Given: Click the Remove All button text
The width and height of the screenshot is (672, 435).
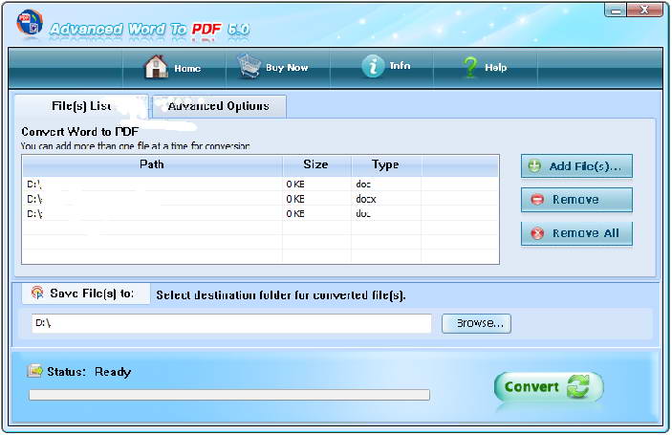Looking at the screenshot, I should (x=585, y=233).
